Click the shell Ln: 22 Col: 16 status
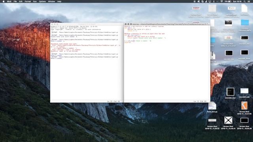 (113, 101)
